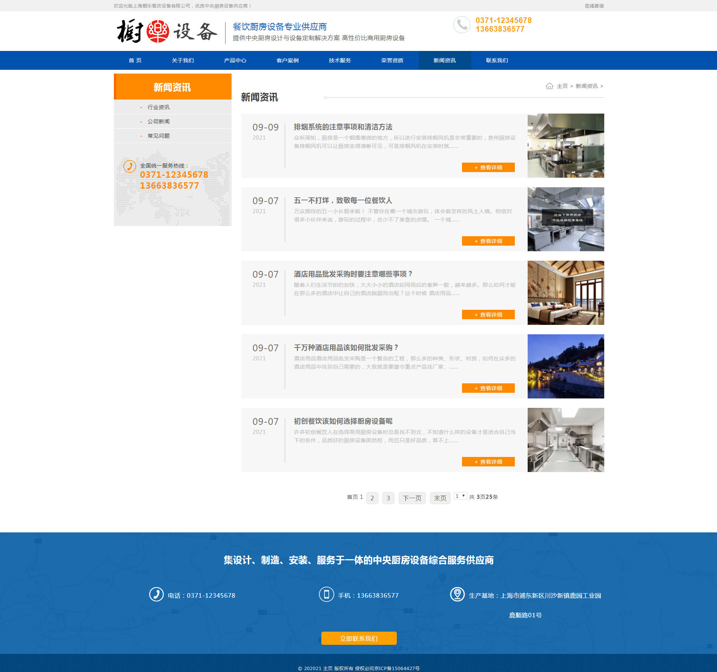The image size is (717, 672).
Task: Click the 主页 breadcrumb link
Action: pos(562,86)
